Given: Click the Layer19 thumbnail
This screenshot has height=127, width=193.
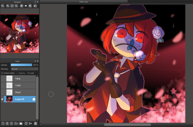Looking at the screenshot, I should pos(9,99).
